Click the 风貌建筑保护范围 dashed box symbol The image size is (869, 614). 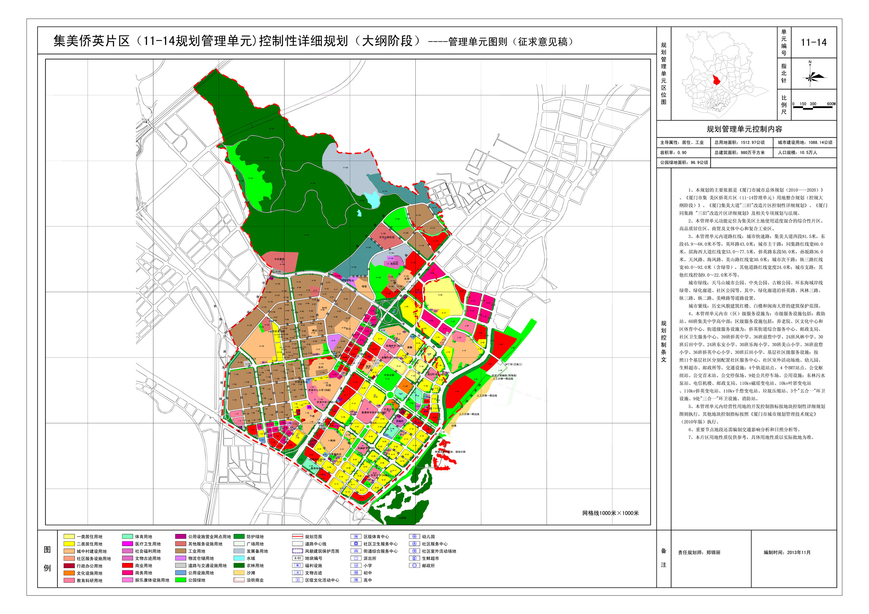pyautogui.click(x=298, y=551)
